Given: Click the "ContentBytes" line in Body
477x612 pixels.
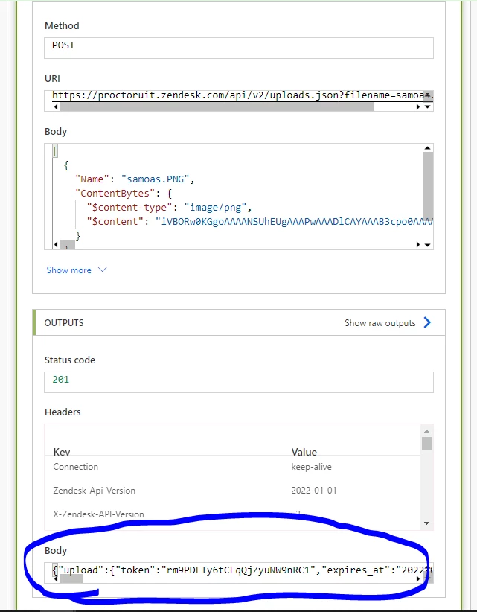Looking at the screenshot, I should click(124, 193).
